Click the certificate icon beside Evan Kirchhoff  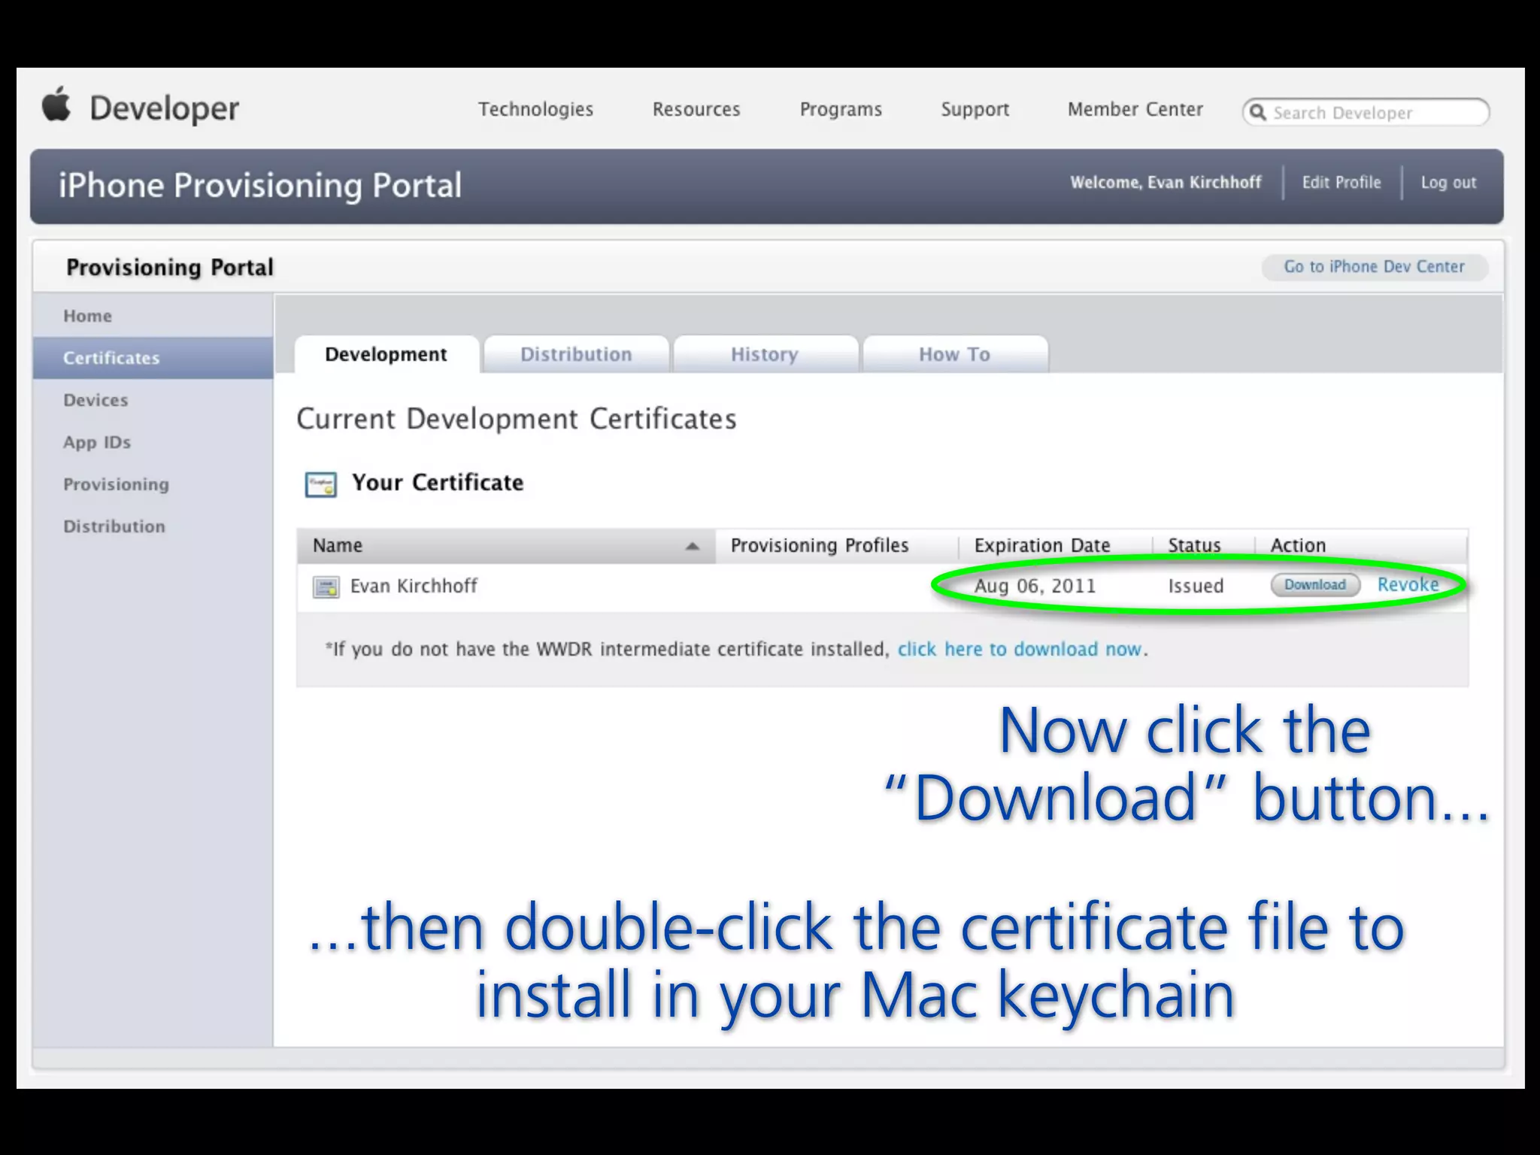pyautogui.click(x=326, y=587)
